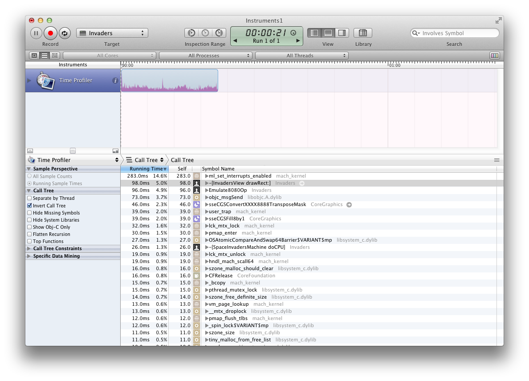This screenshot has height=381, width=529.
Task: Go to previous run arrow
Action: (x=235, y=41)
